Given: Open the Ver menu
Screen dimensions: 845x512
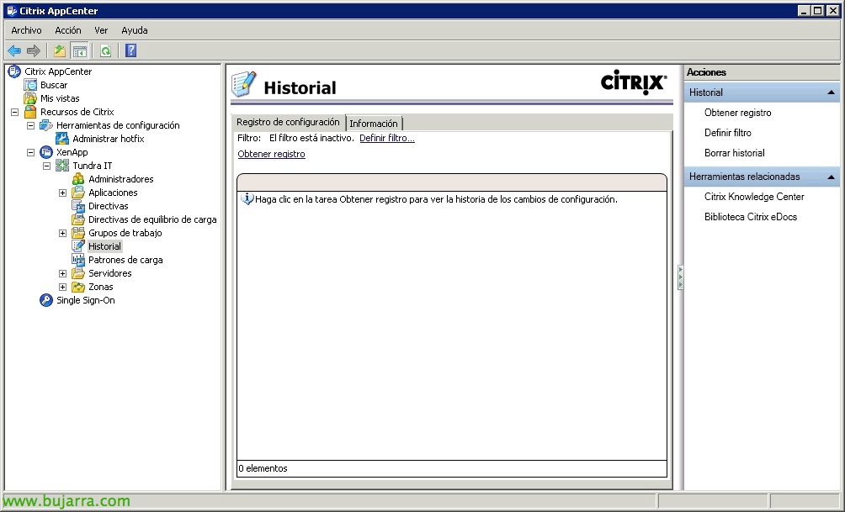Looking at the screenshot, I should point(101,31).
